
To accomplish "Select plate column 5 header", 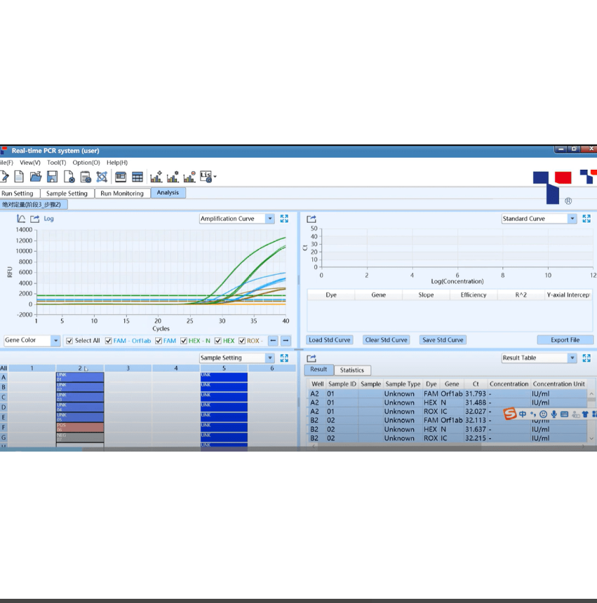I will (224, 368).
